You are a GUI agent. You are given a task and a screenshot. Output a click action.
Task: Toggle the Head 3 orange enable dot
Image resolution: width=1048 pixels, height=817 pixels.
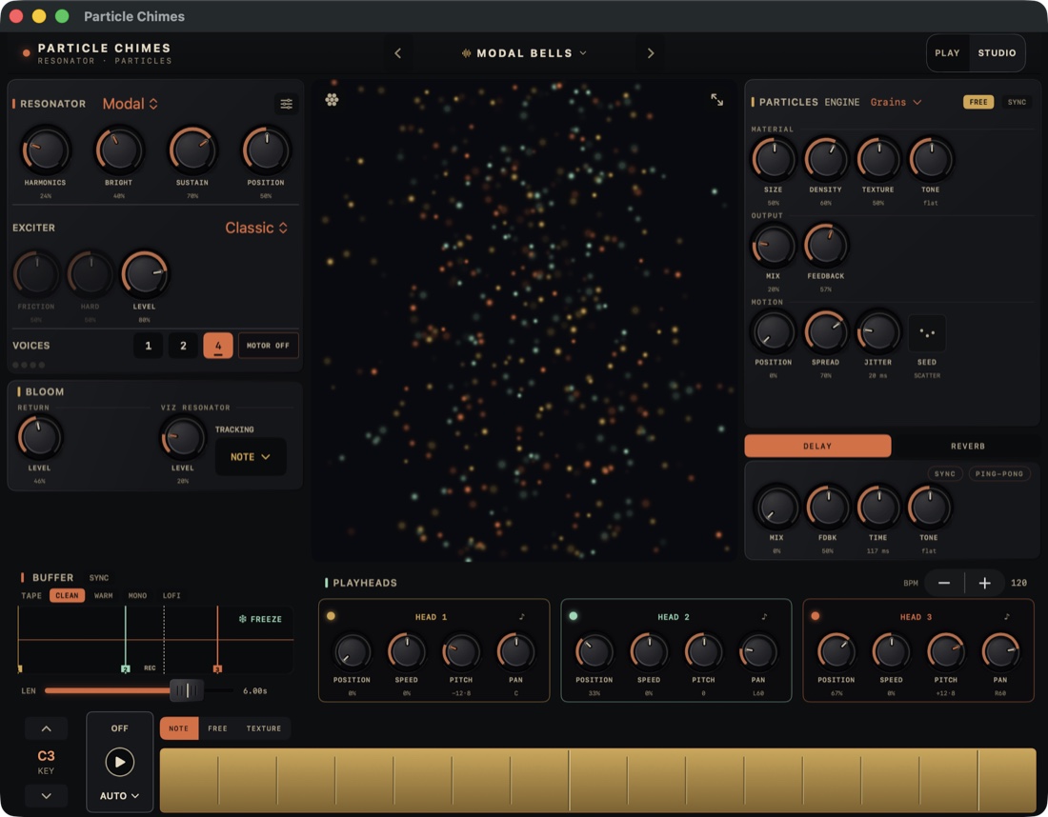point(816,616)
